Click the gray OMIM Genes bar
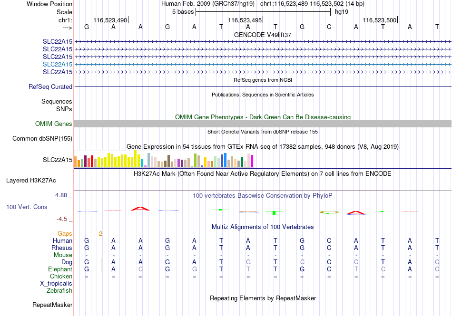The width and height of the screenshot is (452, 316). (x=263, y=124)
